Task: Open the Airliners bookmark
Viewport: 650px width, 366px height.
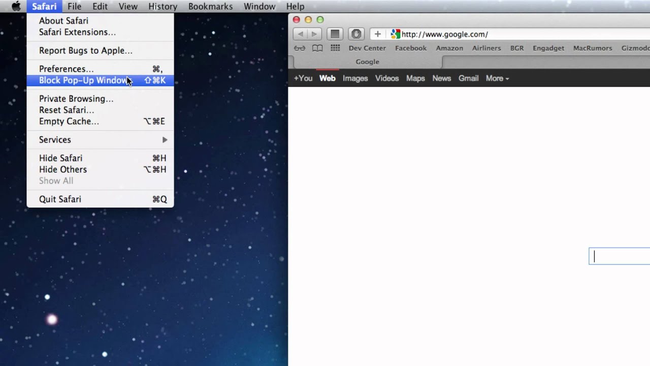Action: tap(486, 48)
